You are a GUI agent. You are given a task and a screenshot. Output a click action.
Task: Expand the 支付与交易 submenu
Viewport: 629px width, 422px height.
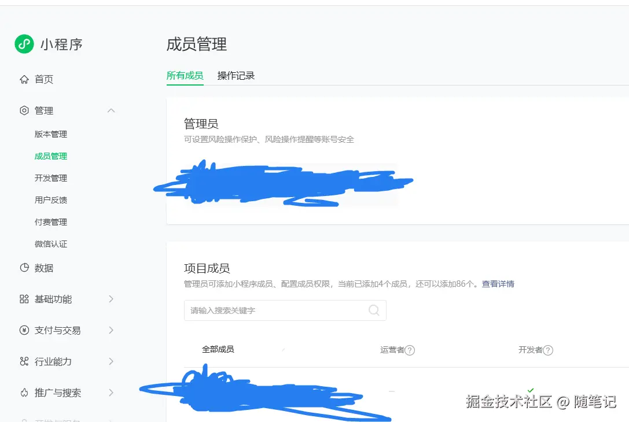[x=111, y=330]
